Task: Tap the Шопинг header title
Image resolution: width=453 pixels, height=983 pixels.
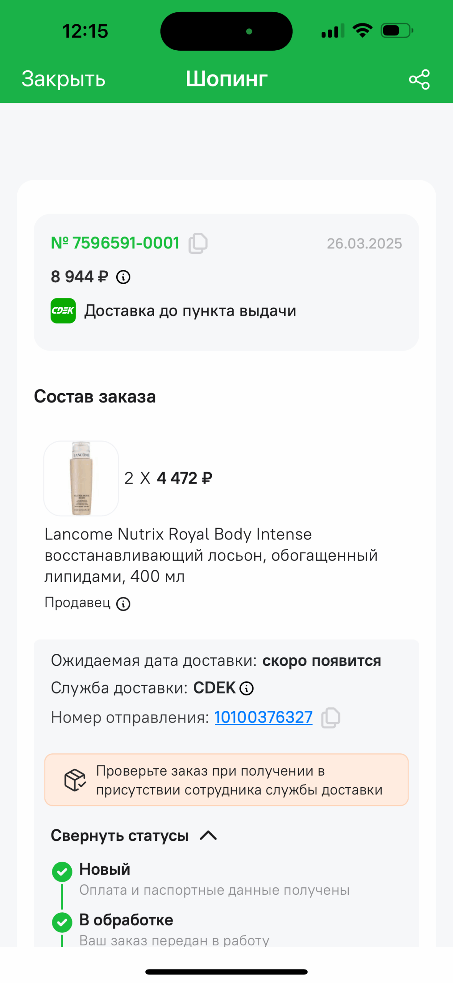Action: click(x=226, y=79)
